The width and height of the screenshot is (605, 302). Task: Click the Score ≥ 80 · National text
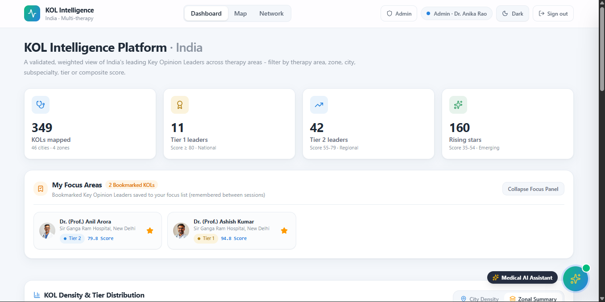click(x=194, y=148)
